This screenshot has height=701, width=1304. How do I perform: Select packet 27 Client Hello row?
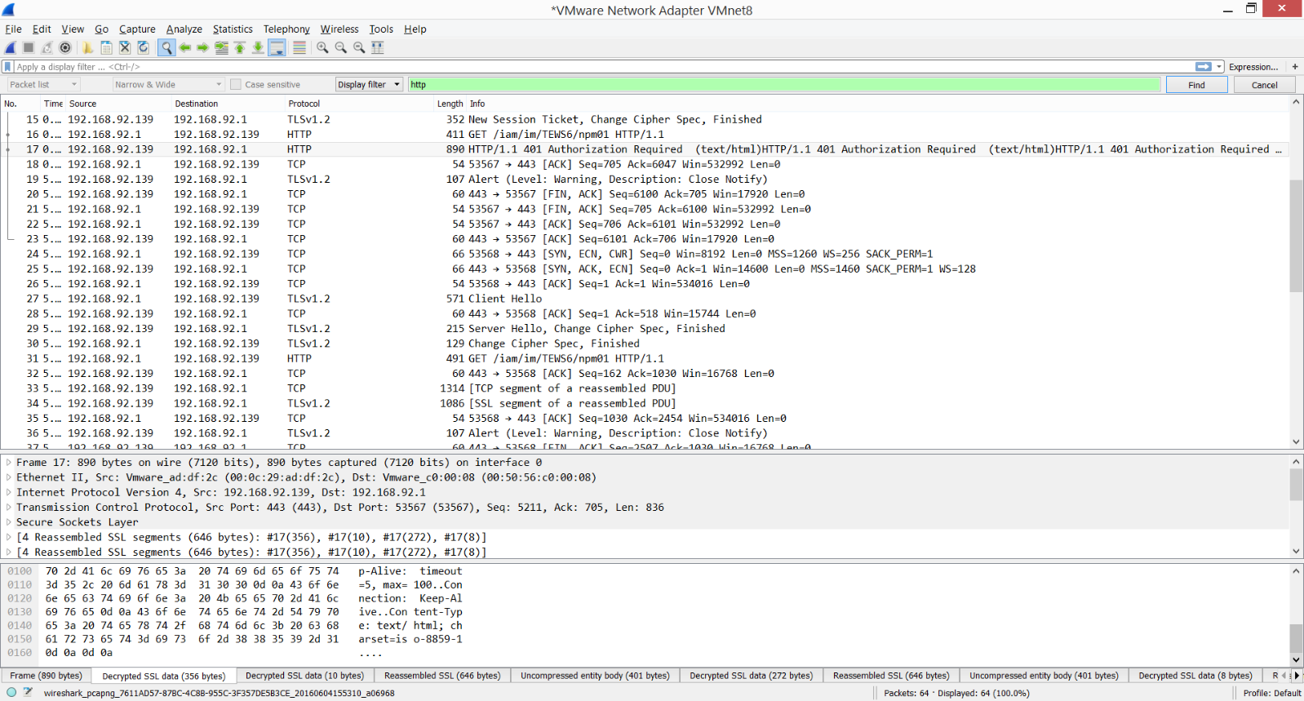pos(645,299)
